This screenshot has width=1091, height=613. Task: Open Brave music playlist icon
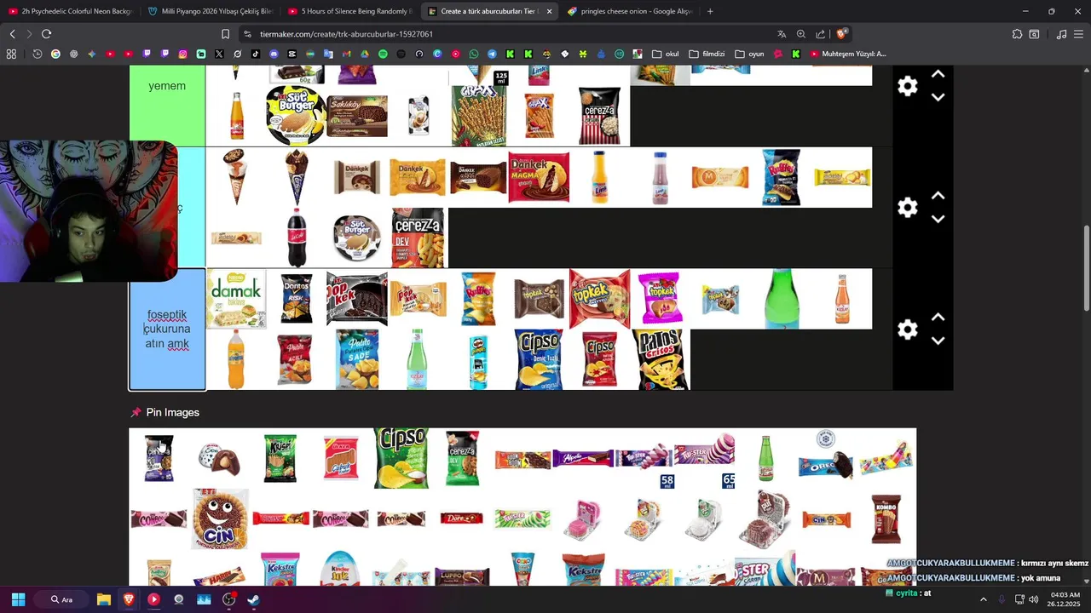[x=1061, y=34]
